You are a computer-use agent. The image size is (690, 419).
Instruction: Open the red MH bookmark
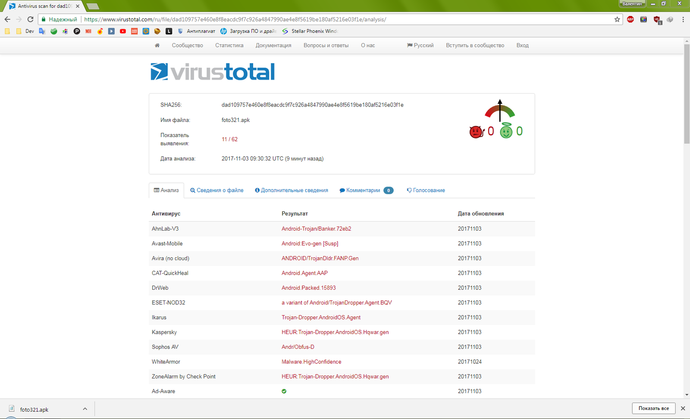click(88, 31)
